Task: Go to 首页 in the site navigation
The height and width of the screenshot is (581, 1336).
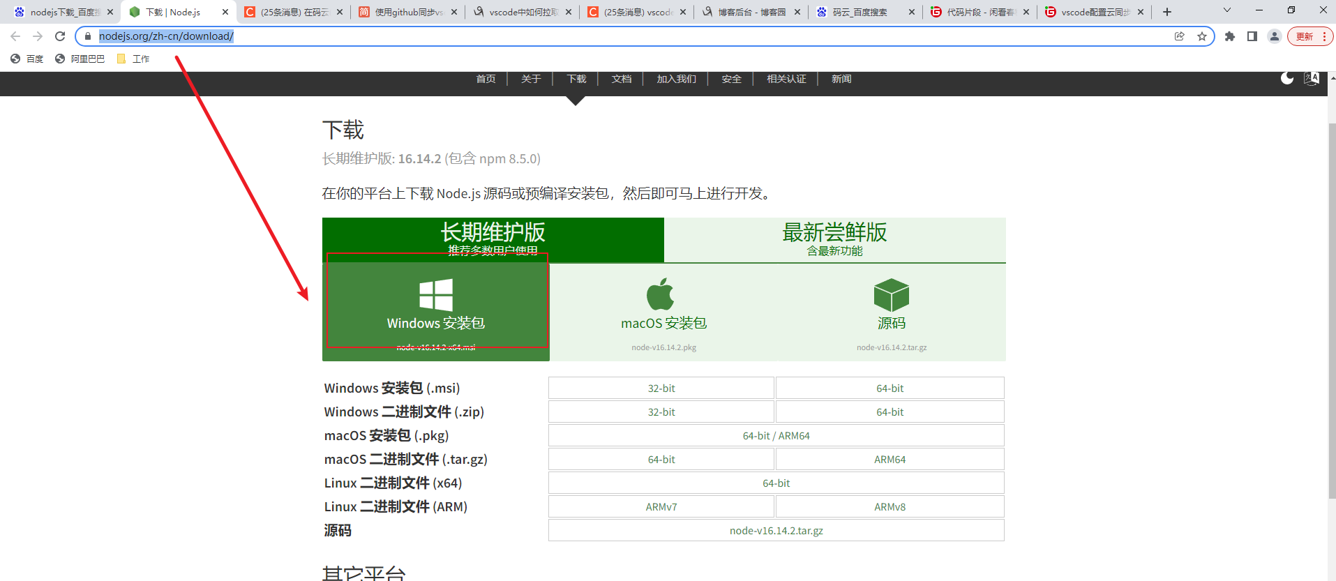Action: 486,79
